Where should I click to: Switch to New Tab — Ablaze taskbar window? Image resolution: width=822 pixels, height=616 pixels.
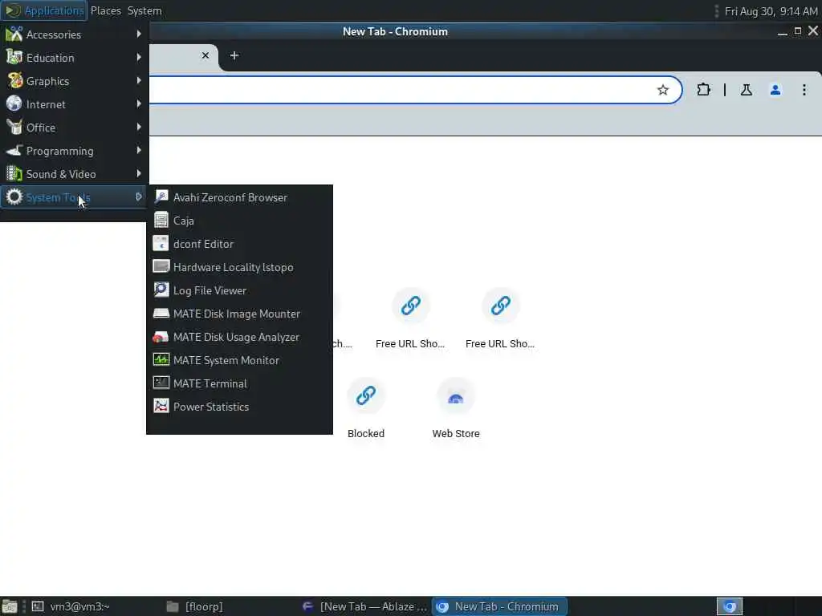pos(365,606)
